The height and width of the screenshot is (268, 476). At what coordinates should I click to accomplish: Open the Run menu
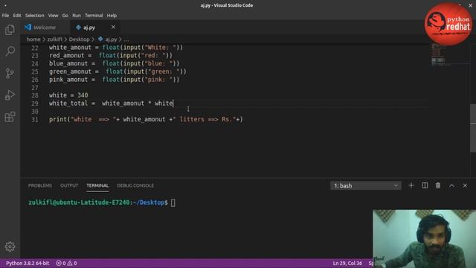click(77, 15)
